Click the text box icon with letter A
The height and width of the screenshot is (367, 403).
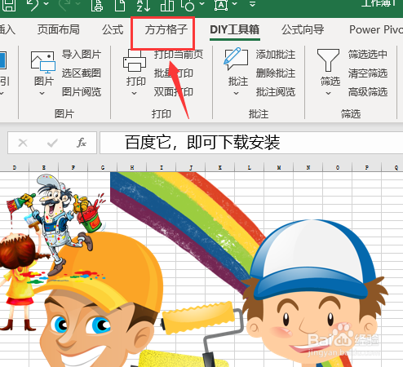tap(221, 5)
